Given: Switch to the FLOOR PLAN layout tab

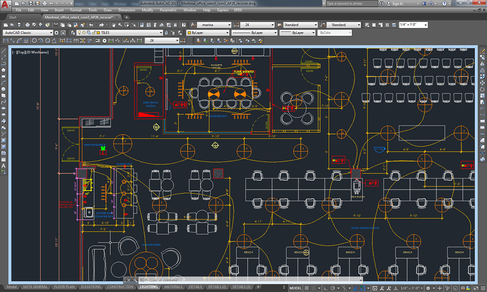Looking at the screenshot, I should [x=64, y=287].
